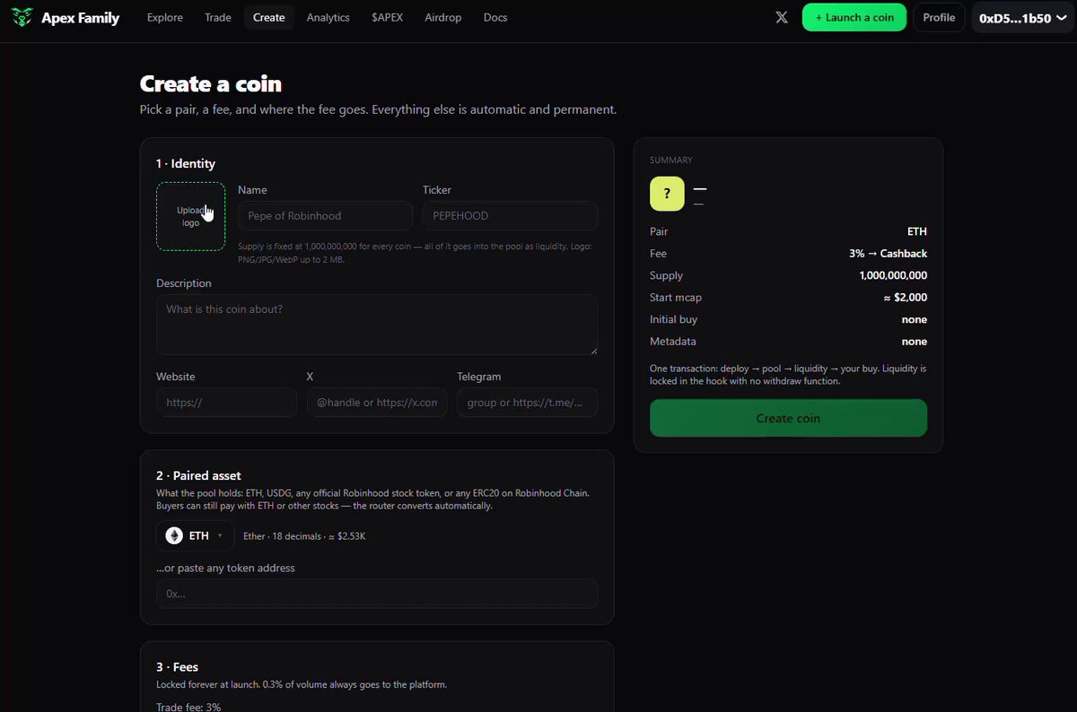Click the "3 · Fees" section title

click(x=177, y=667)
